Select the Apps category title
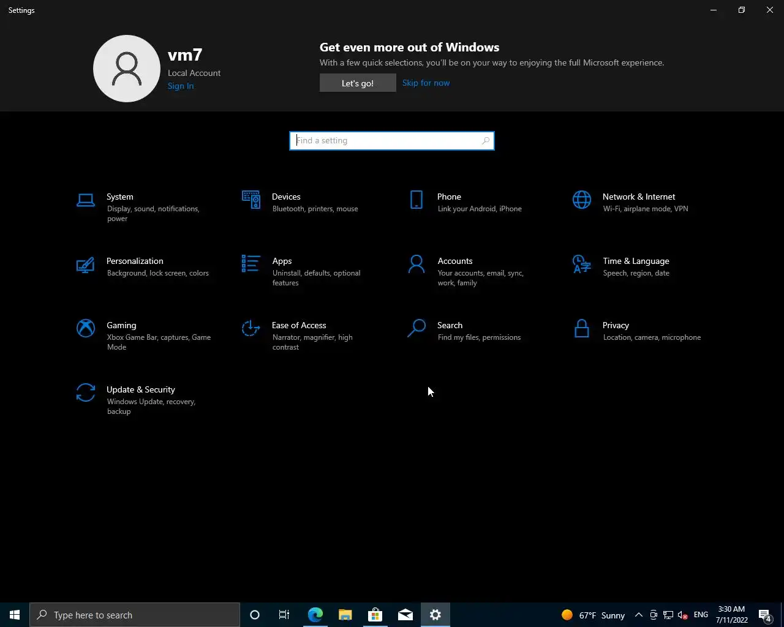This screenshot has height=627, width=784. coord(282,261)
